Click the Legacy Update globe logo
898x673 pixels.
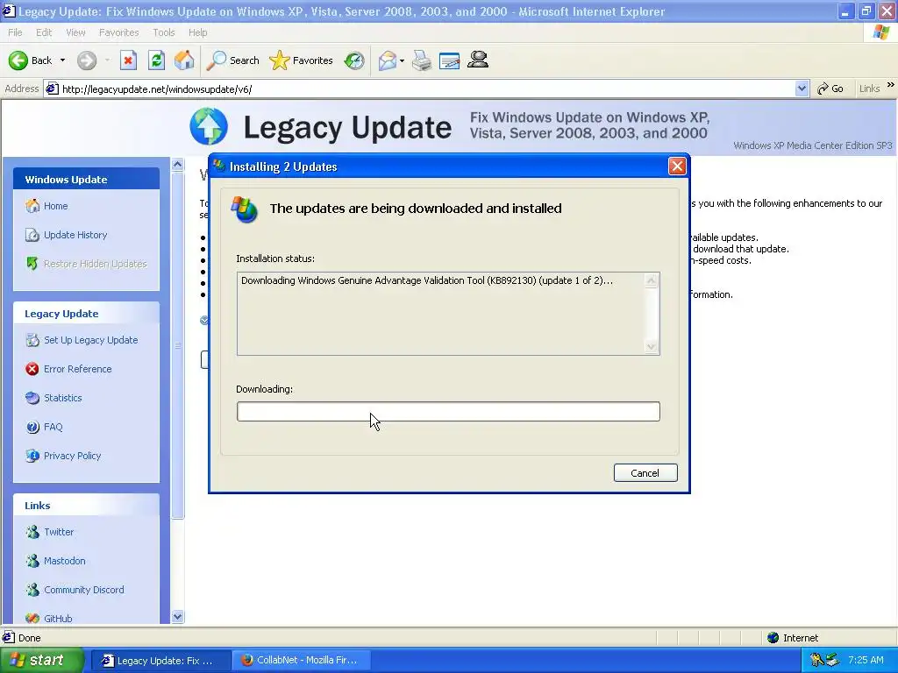(209, 126)
